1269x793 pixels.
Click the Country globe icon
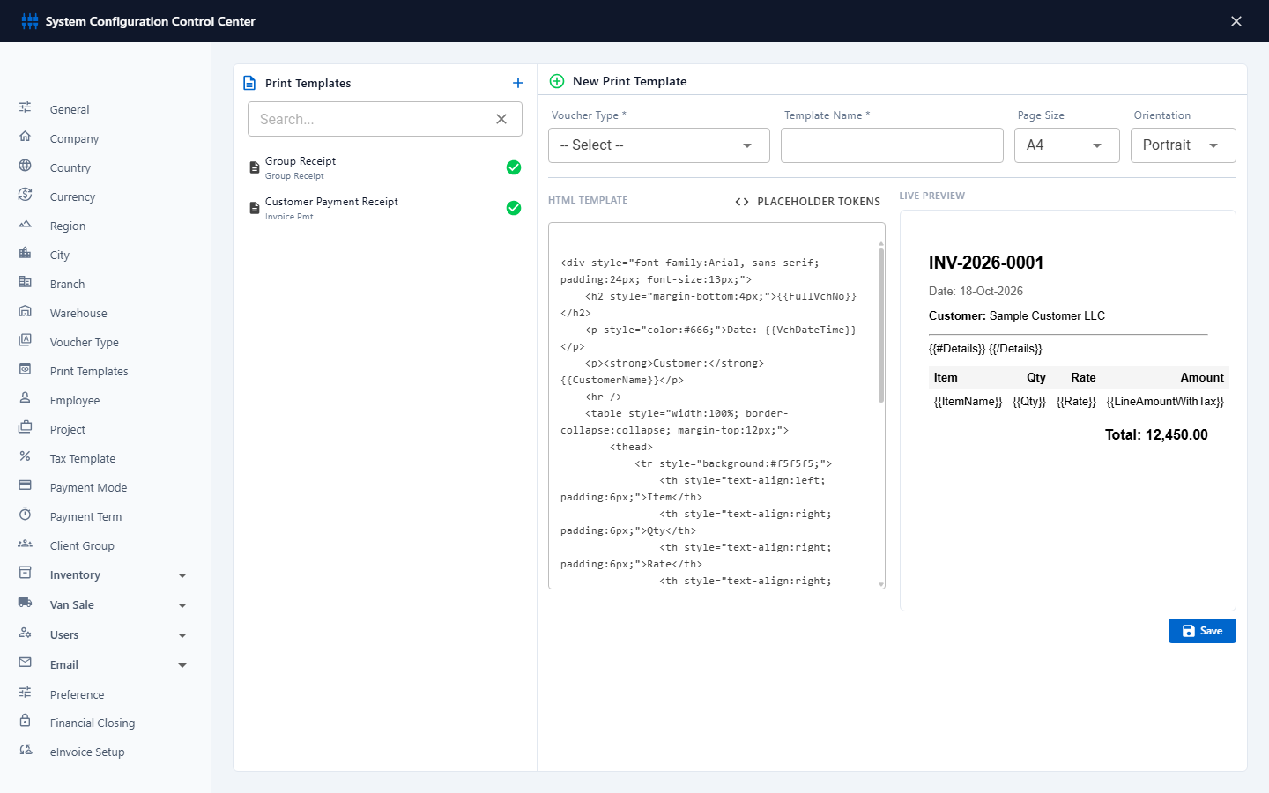pyautogui.click(x=25, y=166)
